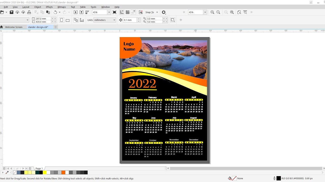Toggle the Snap off icon
The image size is (325, 182).
click(x=141, y=12)
